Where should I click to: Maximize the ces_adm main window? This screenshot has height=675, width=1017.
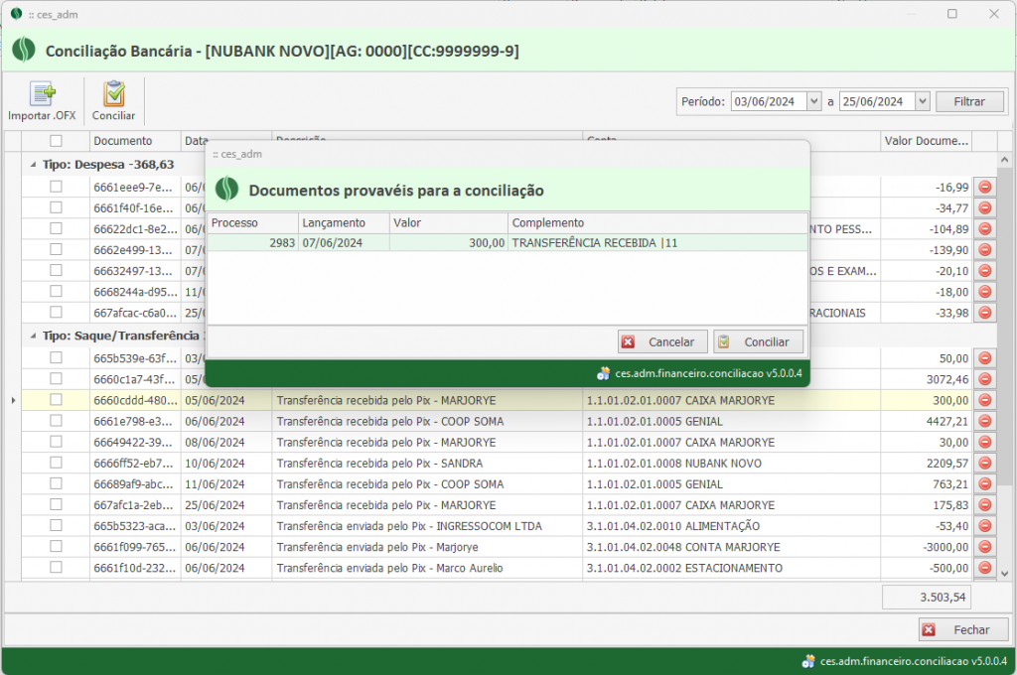(951, 14)
